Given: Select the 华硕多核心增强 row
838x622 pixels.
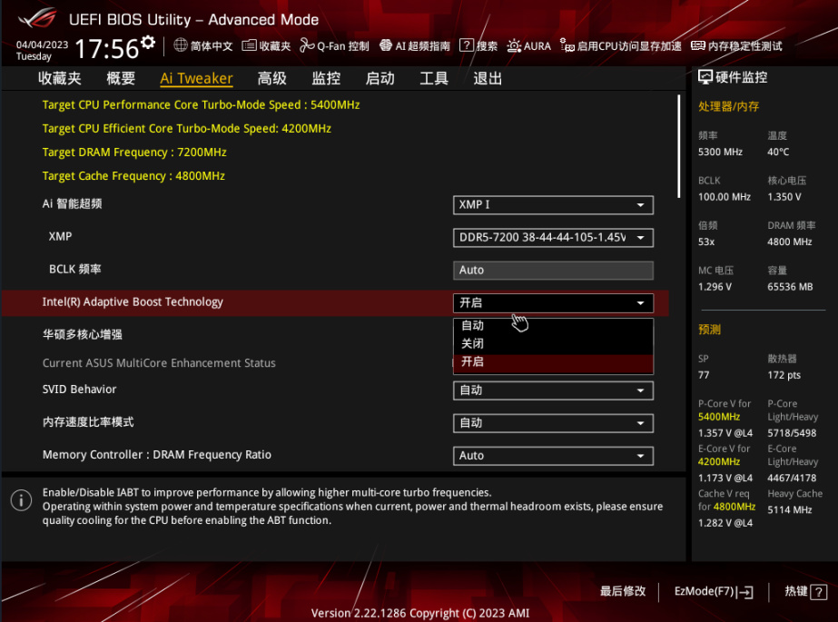Looking at the screenshot, I should tap(83, 334).
